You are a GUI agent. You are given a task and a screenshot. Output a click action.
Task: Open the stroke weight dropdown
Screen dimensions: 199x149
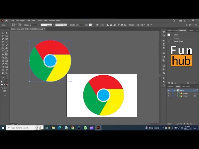coord(39,25)
